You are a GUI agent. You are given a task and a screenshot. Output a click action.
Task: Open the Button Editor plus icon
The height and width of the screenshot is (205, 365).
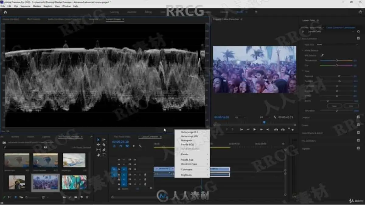click(x=293, y=130)
